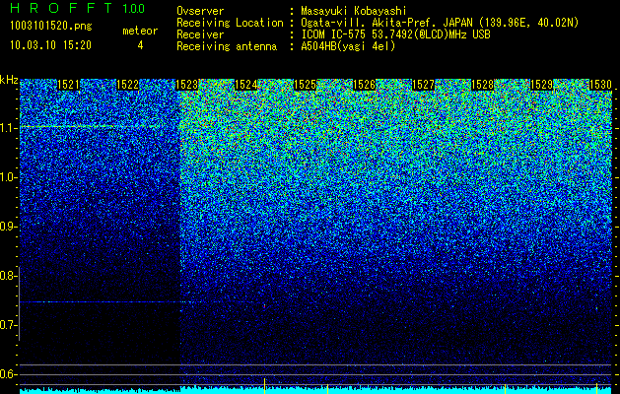
Task: Click the 1.0.0 version number
Action: coord(134,9)
